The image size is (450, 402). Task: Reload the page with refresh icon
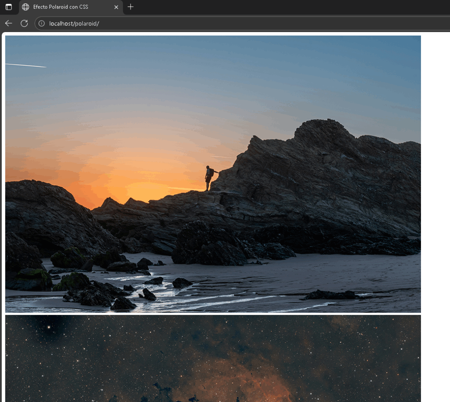(x=24, y=23)
